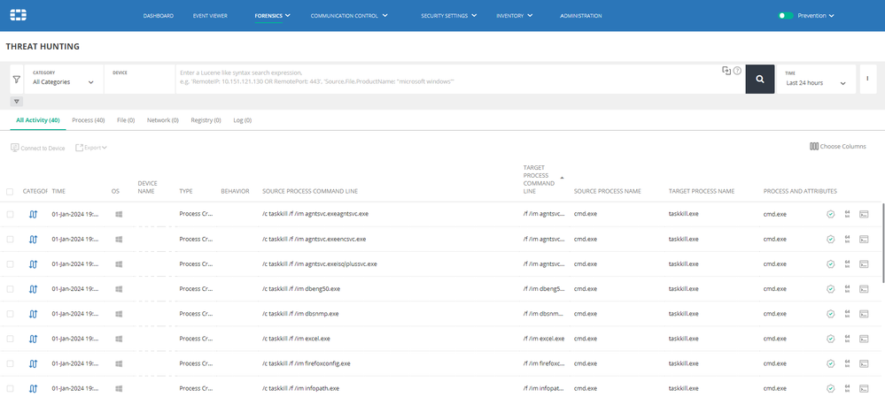Click the saved queries icon in search bar
Screen dimensions: 885x397
click(x=726, y=71)
